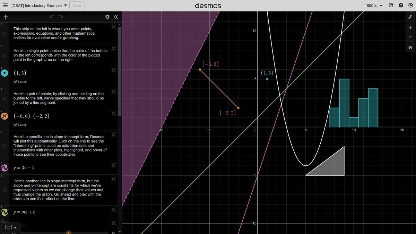Click the Save button
Viewport: 416px width, 234px height.
pyautogui.click(x=77, y=5)
